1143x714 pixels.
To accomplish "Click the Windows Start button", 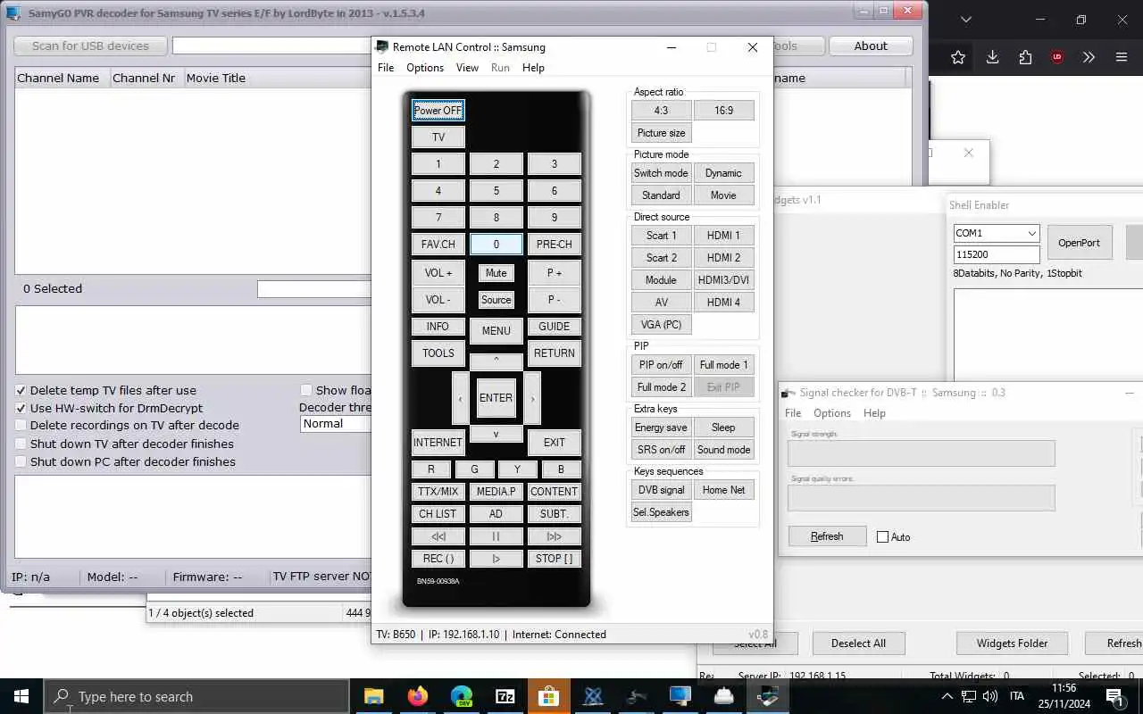I will click(x=21, y=696).
